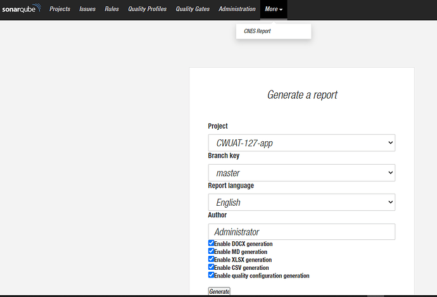Open the Projects page
437x297 pixels.
click(60, 9)
